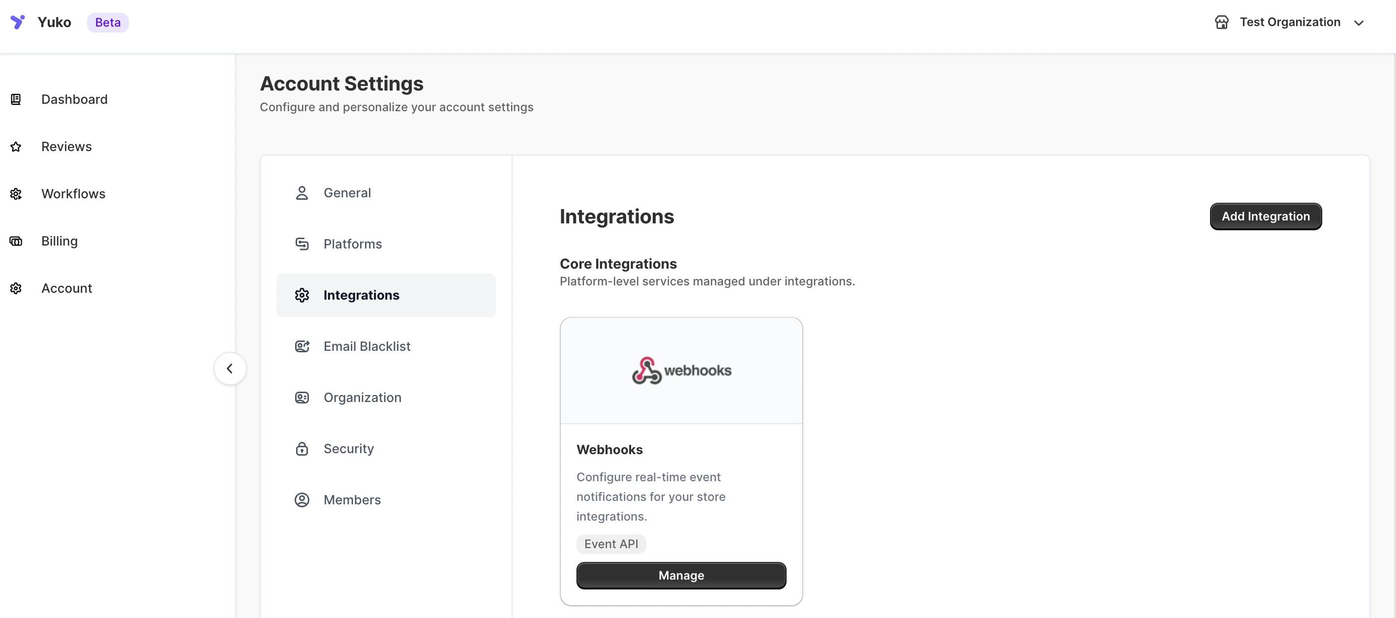This screenshot has width=1396, height=618.
Task: Go to Reviews in the sidebar
Action: (66, 146)
